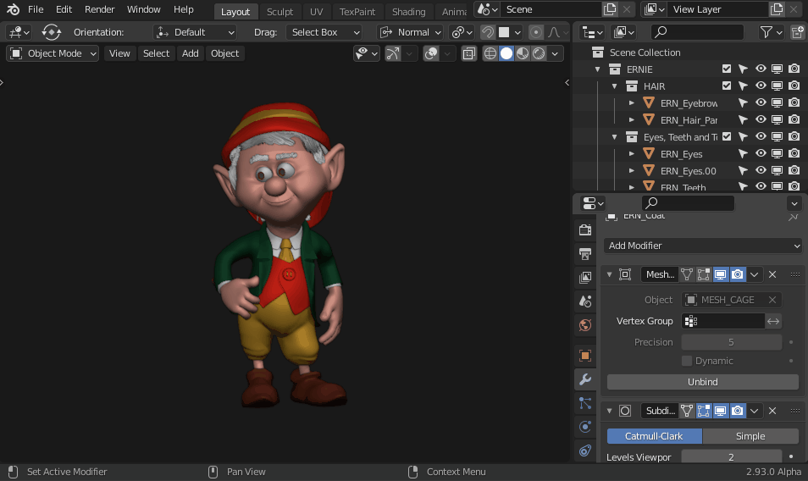The width and height of the screenshot is (808, 481).
Task: Open the Object properties tab
Action: [585, 356]
